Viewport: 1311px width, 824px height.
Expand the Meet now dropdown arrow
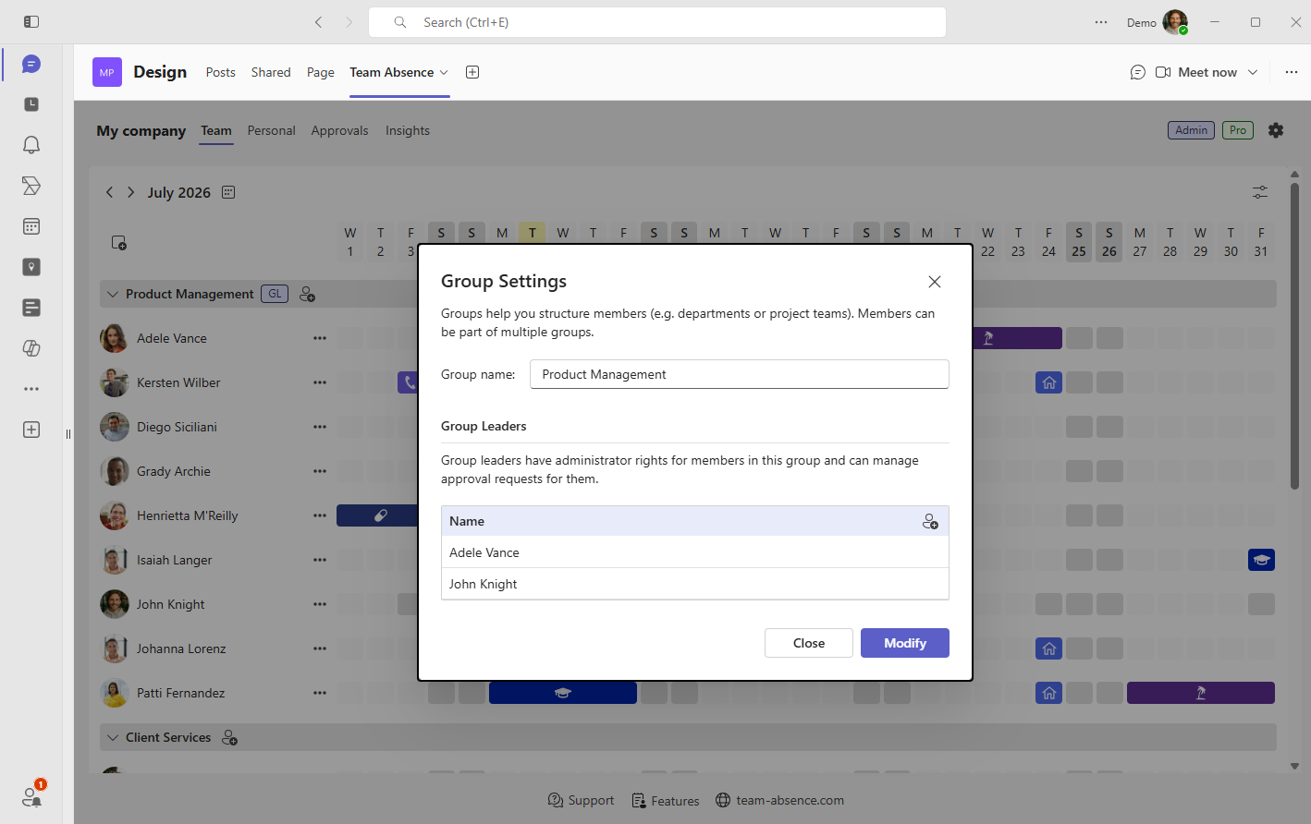click(1253, 72)
